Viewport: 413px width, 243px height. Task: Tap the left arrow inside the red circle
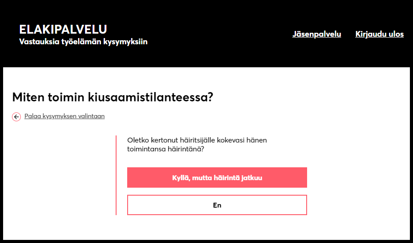[x=16, y=117]
